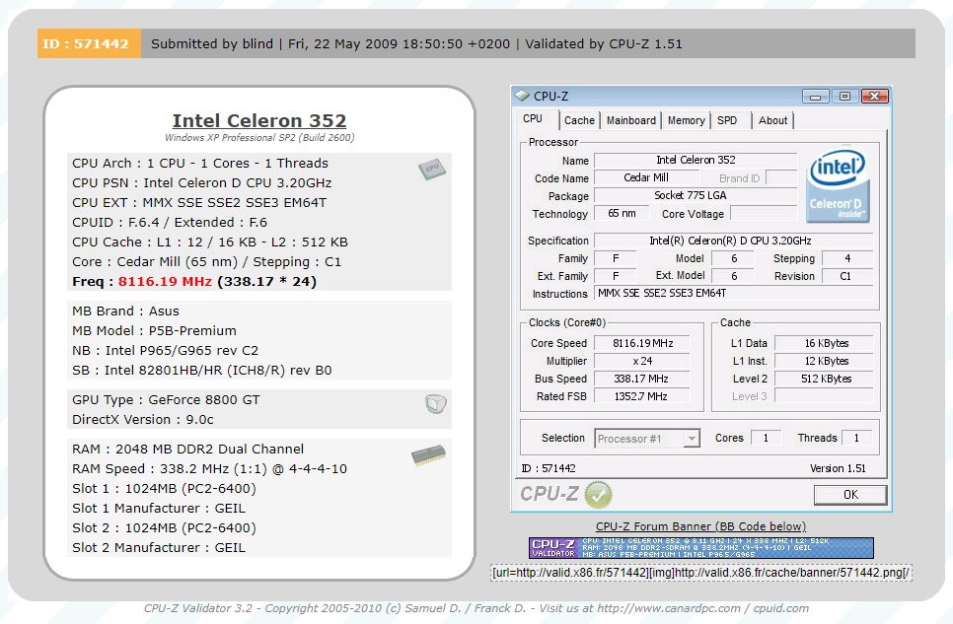The height and width of the screenshot is (624, 953).
Task: Open the Mainboard tab
Action: tap(630, 120)
